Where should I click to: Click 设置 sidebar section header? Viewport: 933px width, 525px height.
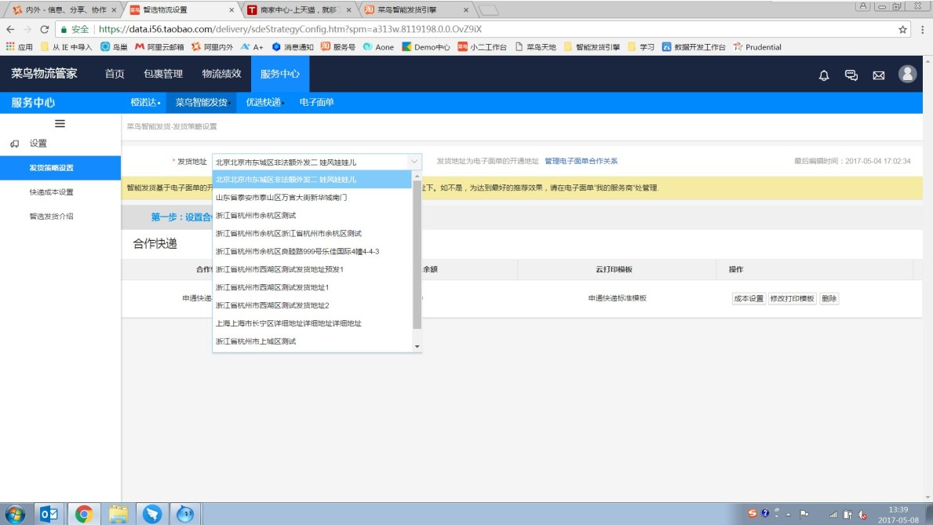point(38,144)
